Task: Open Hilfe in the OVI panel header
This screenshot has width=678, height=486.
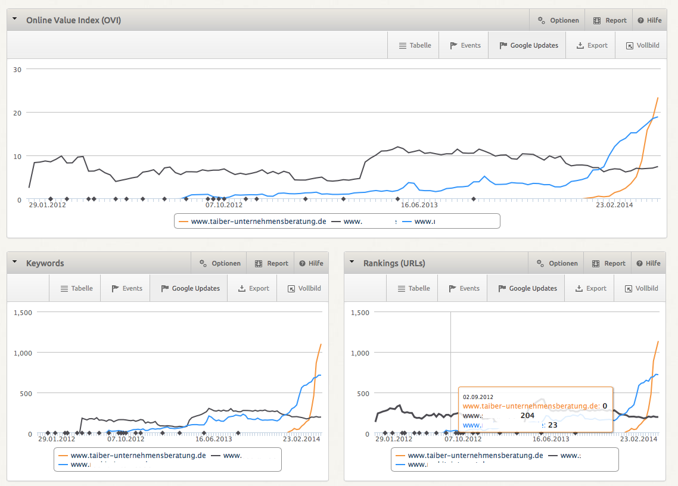Action: 649,20
